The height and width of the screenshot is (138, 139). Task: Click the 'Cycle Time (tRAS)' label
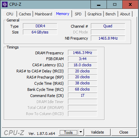point(49,83)
